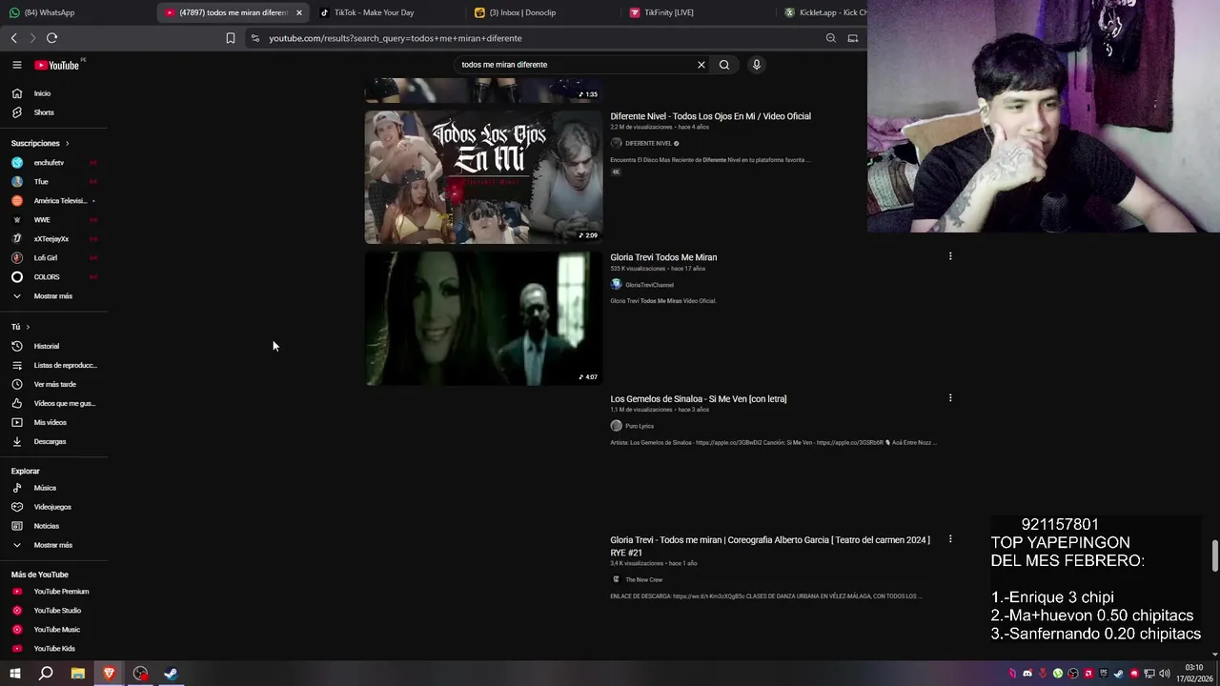The width and height of the screenshot is (1220, 686).
Task: Switch to the WhatsApp browser tab
Action: [x=78, y=12]
